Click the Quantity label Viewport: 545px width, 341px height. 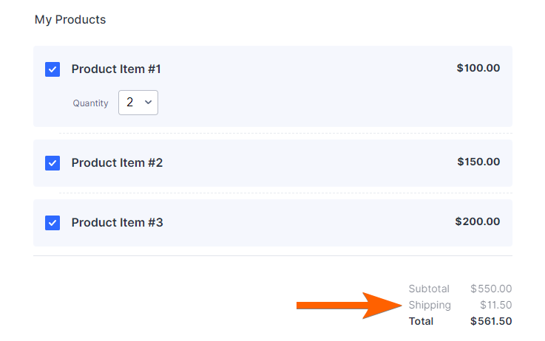pos(90,103)
